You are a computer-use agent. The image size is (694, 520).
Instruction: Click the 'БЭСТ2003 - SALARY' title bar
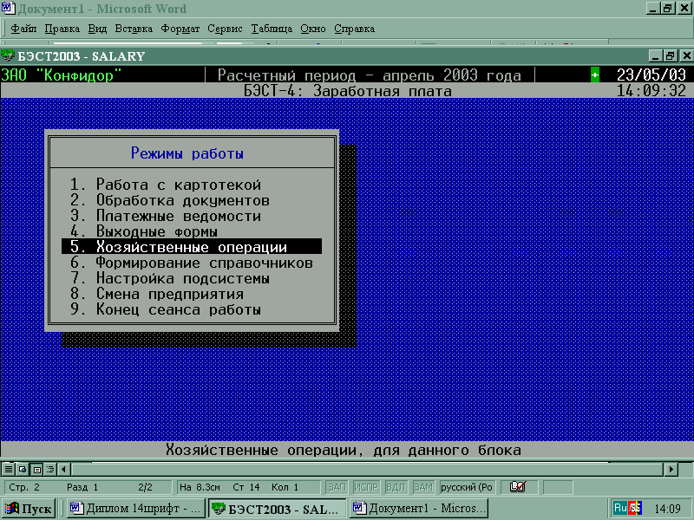coord(325,55)
